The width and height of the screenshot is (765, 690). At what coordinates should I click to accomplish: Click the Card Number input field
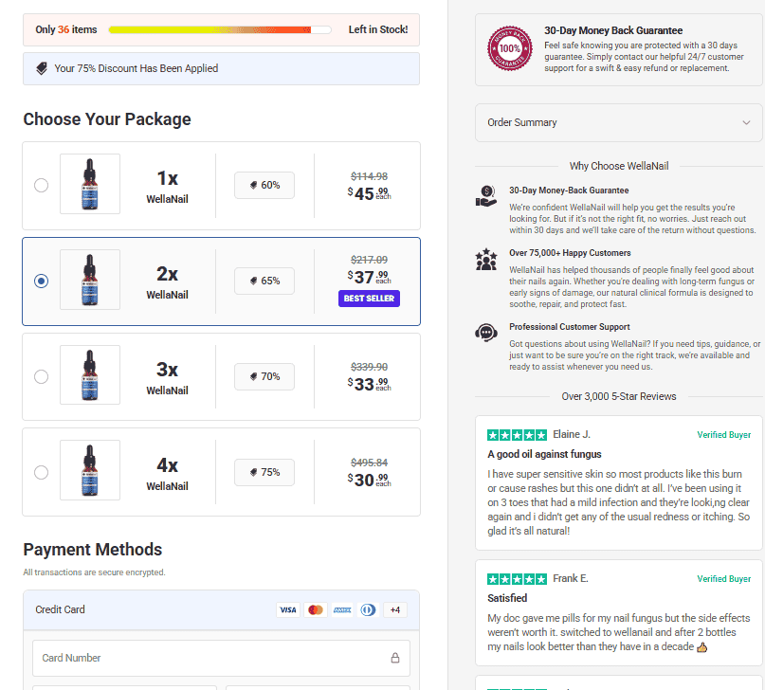click(x=221, y=658)
